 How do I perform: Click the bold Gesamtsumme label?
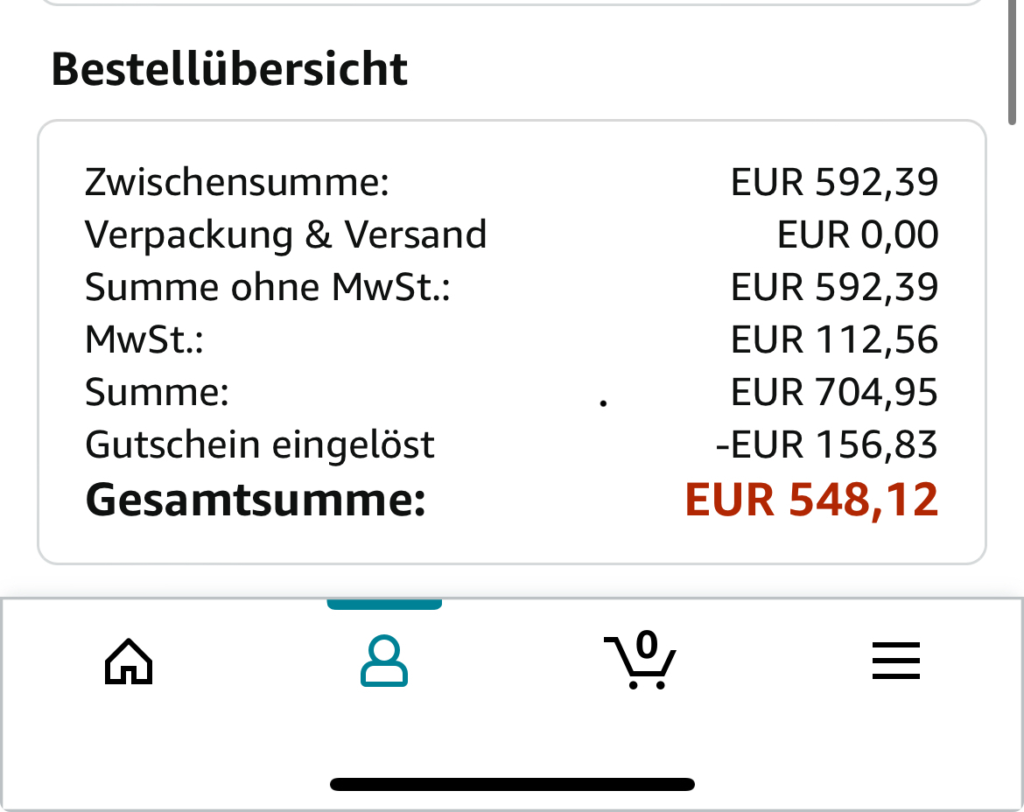point(256,500)
